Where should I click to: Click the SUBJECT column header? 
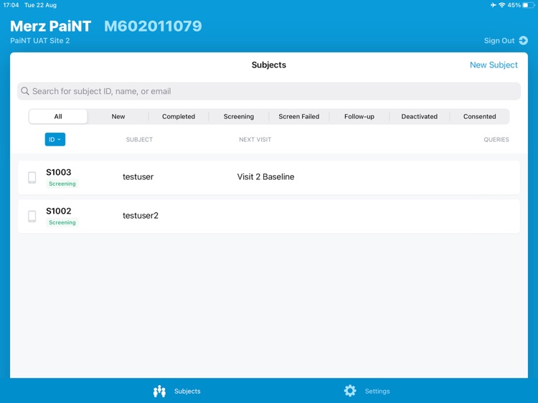click(x=139, y=140)
